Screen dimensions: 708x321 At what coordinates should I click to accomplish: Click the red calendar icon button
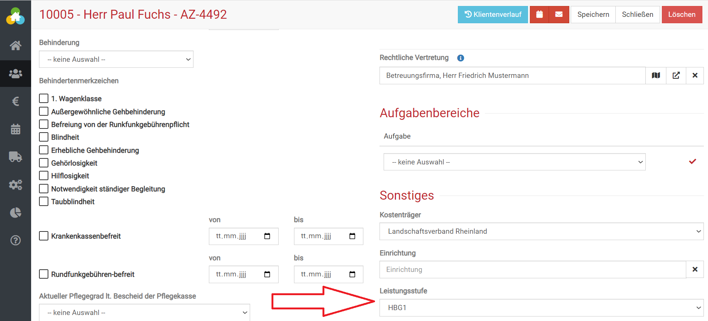click(x=539, y=15)
